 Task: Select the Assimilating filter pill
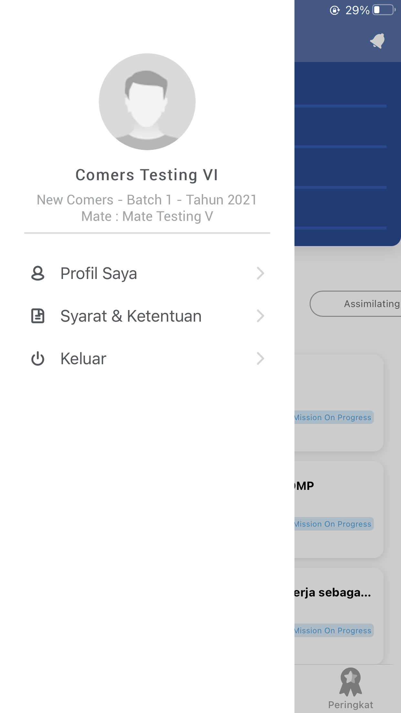[355, 304]
